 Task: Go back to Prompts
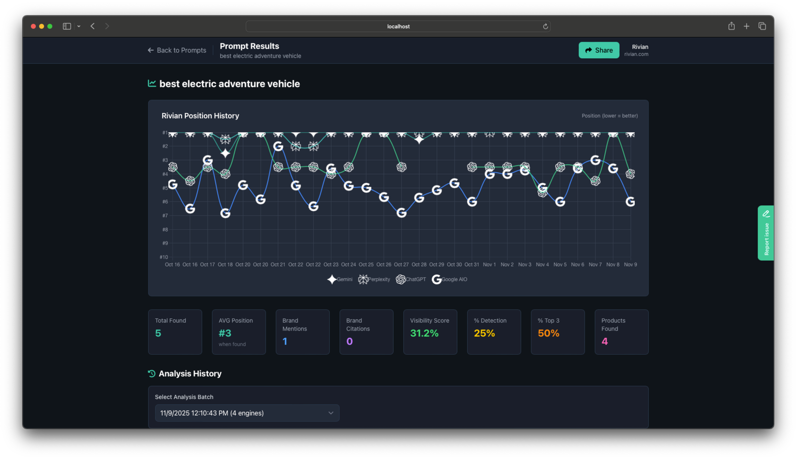pyautogui.click(x=177, y=50)
